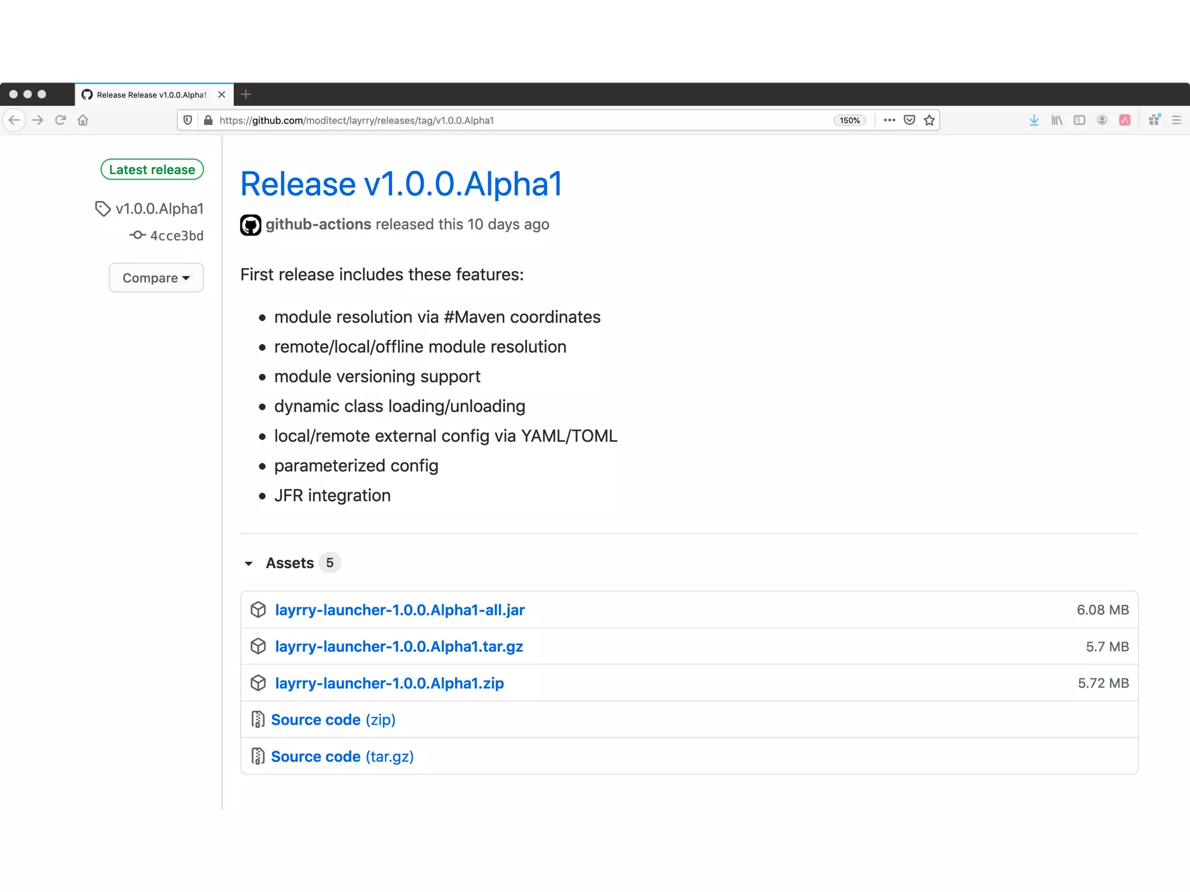The width and height of the screenshot is (1190, 892).
Task: Open the Firefox hamburger menu
Action: coord(1177,120)
